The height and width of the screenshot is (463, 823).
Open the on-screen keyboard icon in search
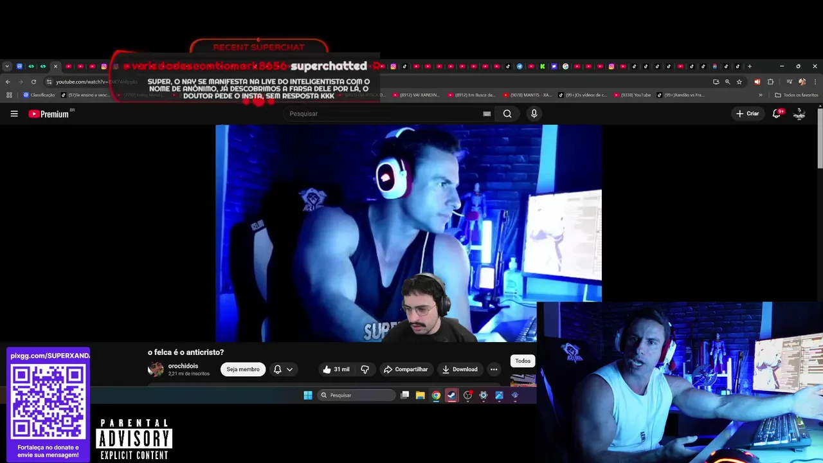[487, 114]
